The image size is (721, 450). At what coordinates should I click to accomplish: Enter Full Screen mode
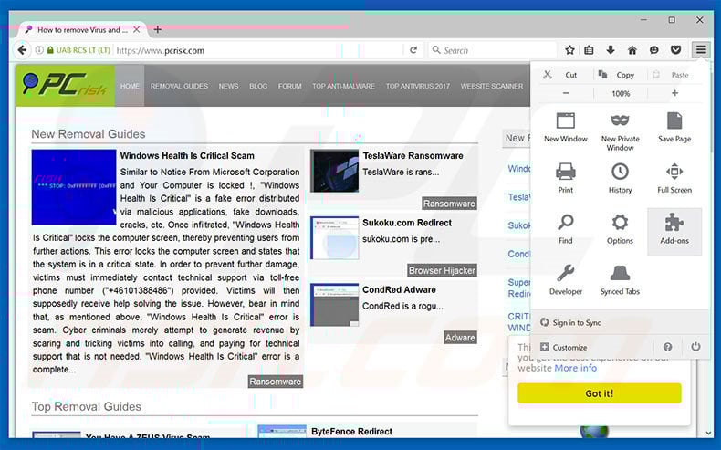[x=674, y=177]
